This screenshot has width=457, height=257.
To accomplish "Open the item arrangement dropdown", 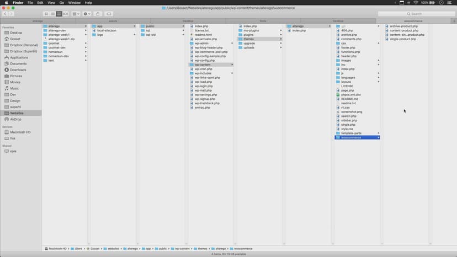I will coord(76,14).
